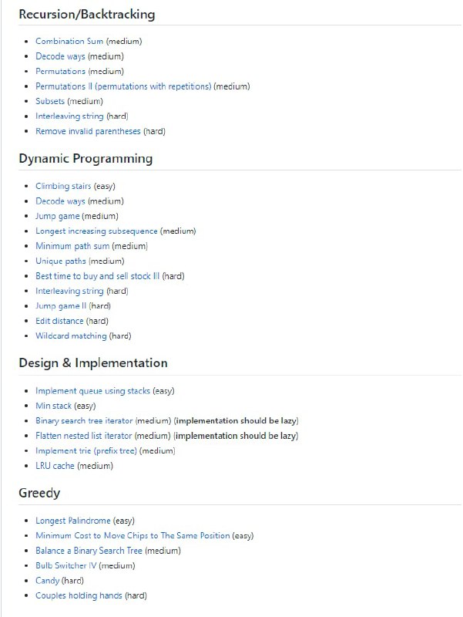This screenshot has width=463, height=617.
Task: Open the Min stack problem
Action: pos(54,406)
